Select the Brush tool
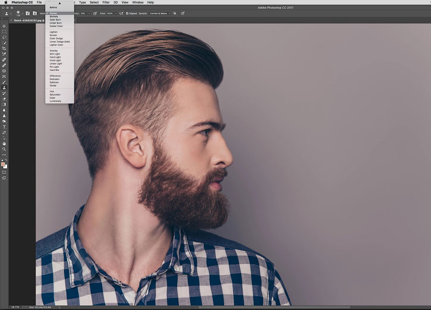 coord(4,82)
